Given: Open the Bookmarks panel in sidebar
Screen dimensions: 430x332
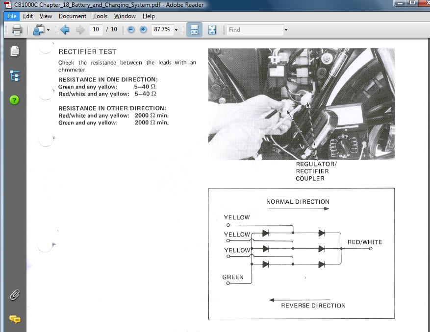Looking at the screenshot, I should [x=15, y=76].
